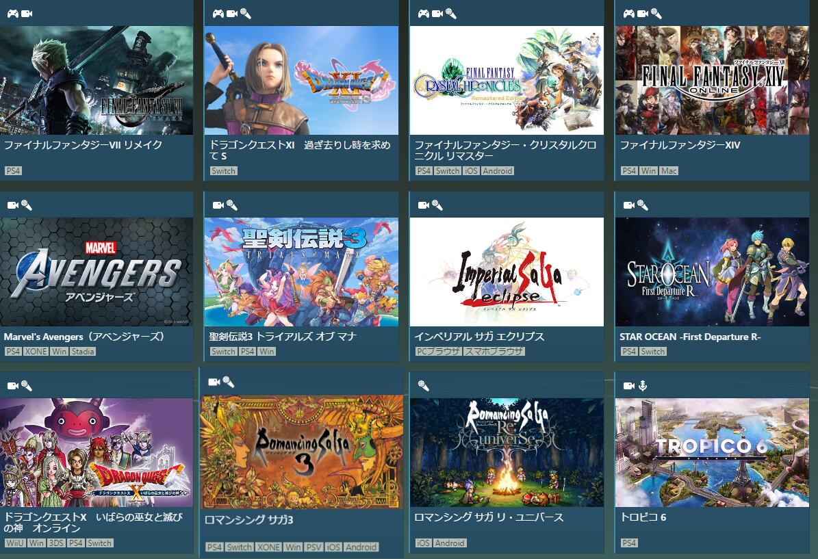
Task: Click PSV tag under Romancing SaGa 3
Action: (314, 547)
